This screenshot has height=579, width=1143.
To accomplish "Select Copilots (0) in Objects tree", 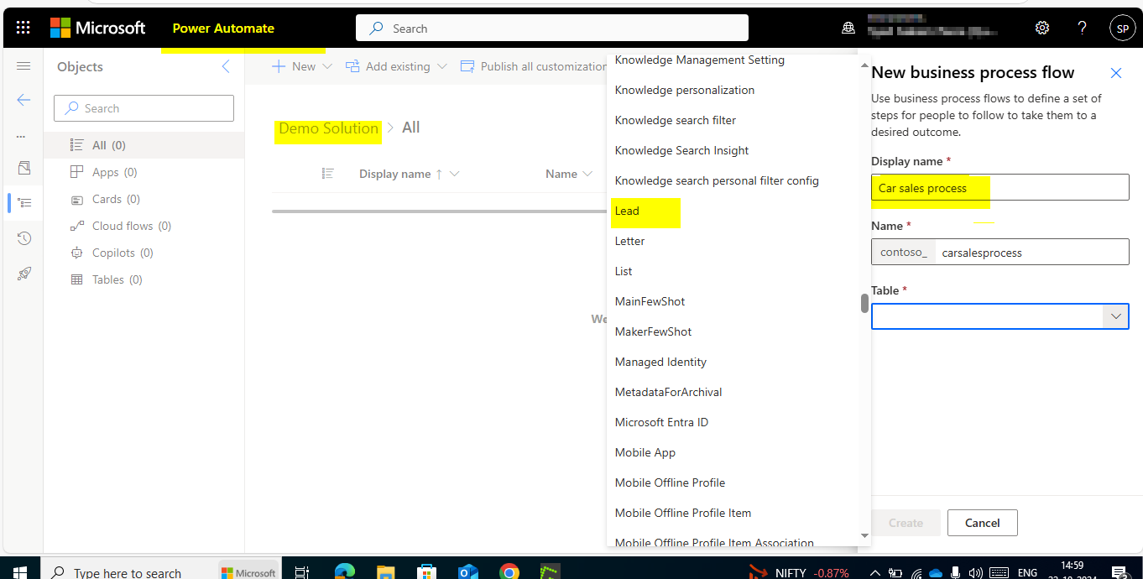I will tap(144, 253).
